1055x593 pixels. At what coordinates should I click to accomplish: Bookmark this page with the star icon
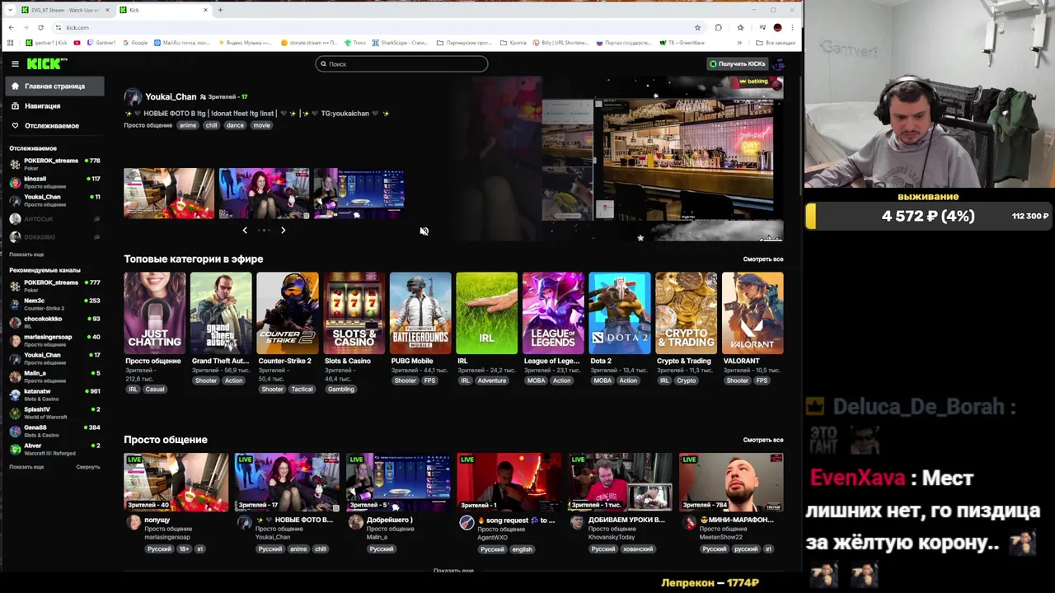pyautogui.click(x=697, y=27)
